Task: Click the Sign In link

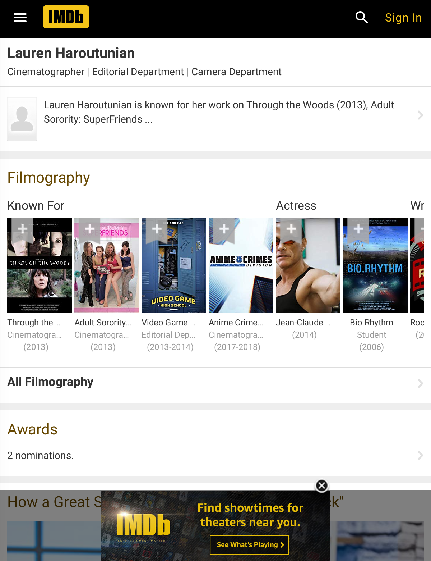Action: [403, 18]
